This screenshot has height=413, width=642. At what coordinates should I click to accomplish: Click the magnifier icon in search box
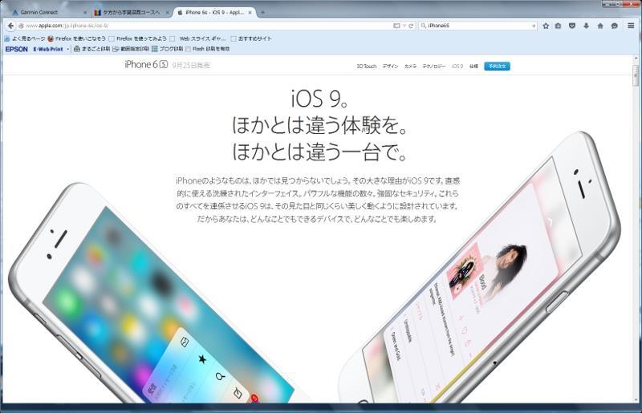point(424,26)
